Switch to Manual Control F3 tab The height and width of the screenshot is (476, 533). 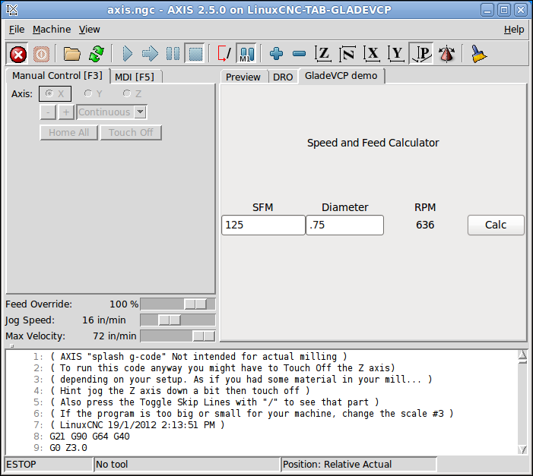58,76
